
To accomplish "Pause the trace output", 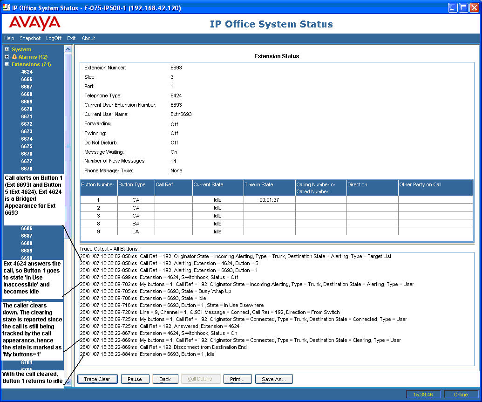I will [135, 379].
